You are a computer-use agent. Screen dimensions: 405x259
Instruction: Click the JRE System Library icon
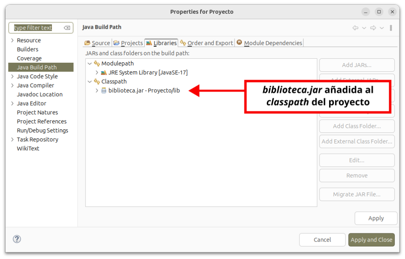(104, 73)
